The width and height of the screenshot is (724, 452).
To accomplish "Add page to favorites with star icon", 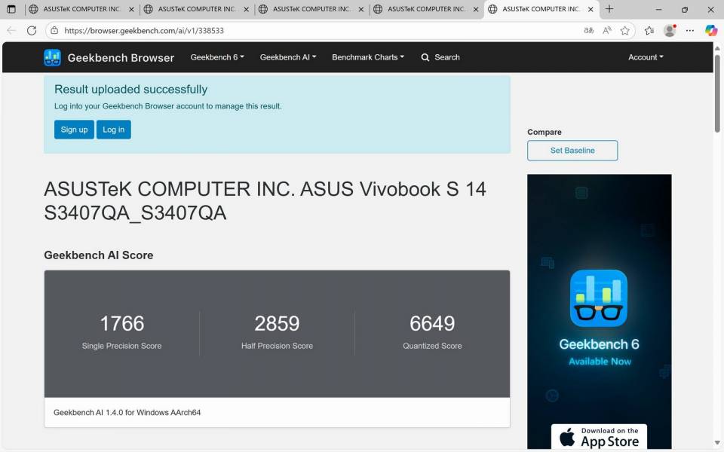I will point(627,31).
